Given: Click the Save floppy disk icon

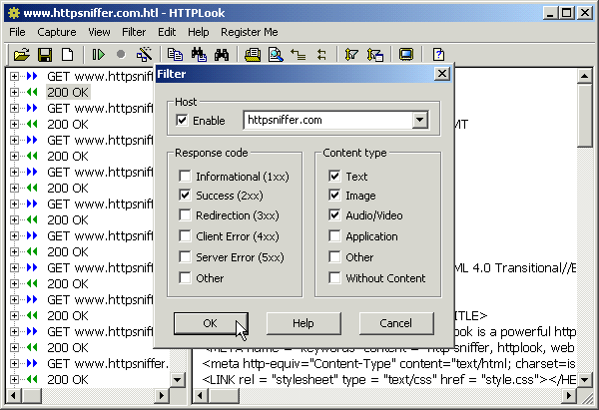Looking at the screenshot, I should [x=45, y=55].
